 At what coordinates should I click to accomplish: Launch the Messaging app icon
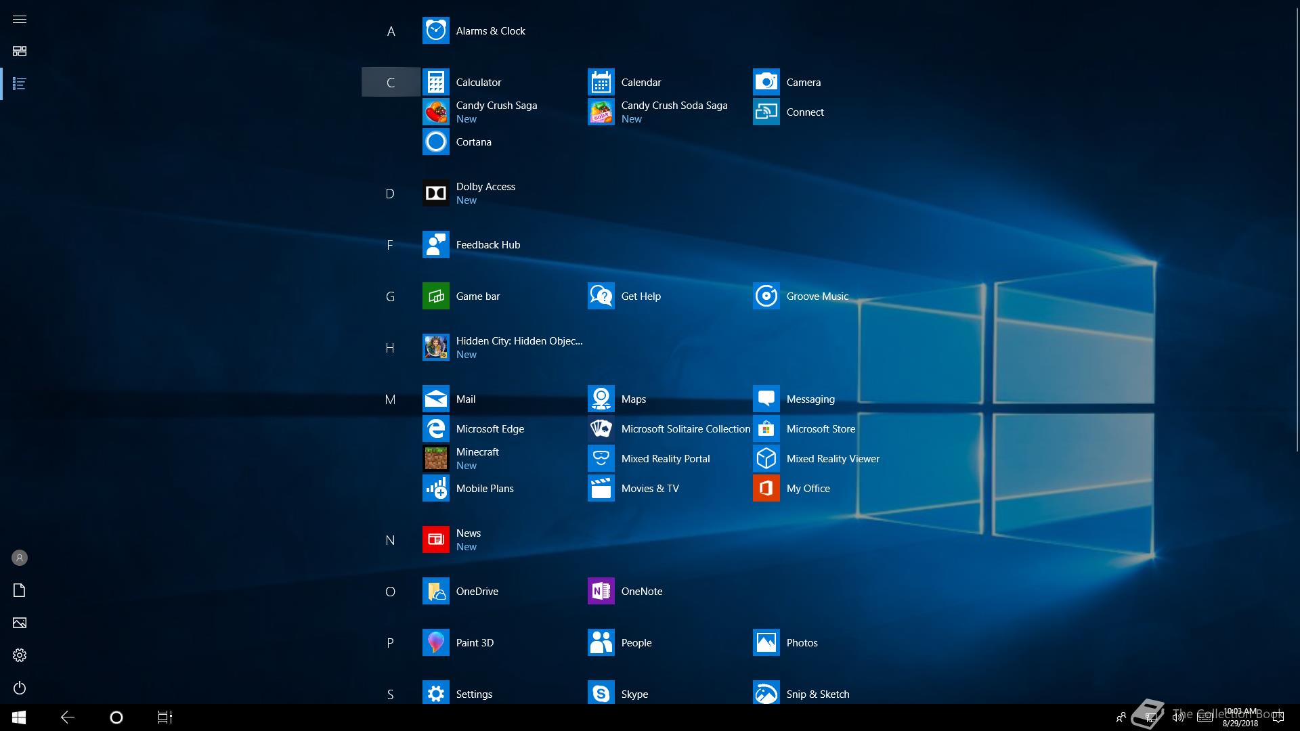766,399
